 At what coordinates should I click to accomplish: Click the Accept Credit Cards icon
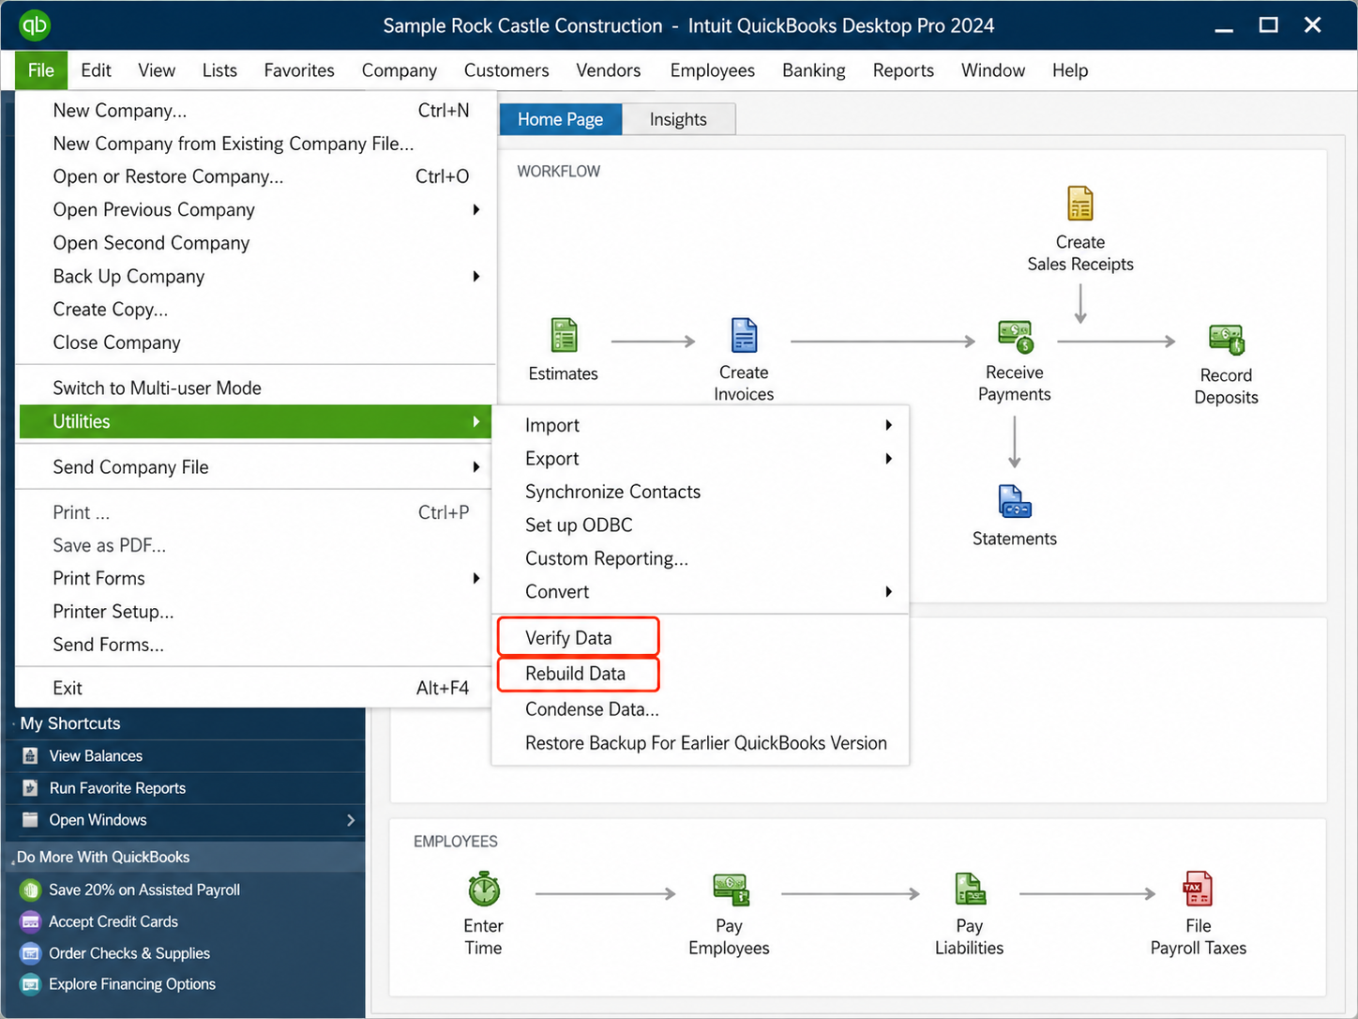coord(30,921)
